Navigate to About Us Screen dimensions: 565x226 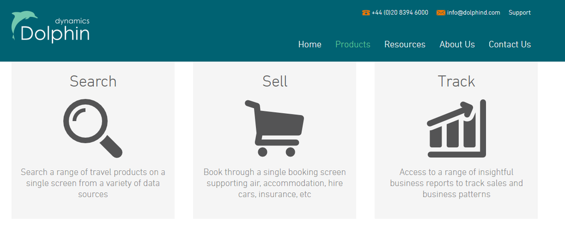[x=457, y=44]
